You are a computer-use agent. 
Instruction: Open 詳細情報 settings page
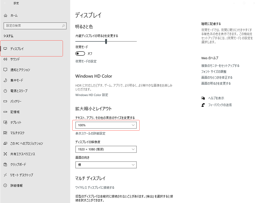pos(16,186)
